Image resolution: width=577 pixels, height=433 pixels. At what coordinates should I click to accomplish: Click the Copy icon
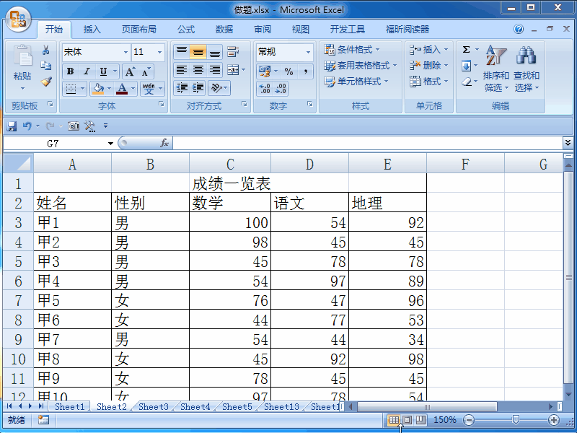(46, 66)
